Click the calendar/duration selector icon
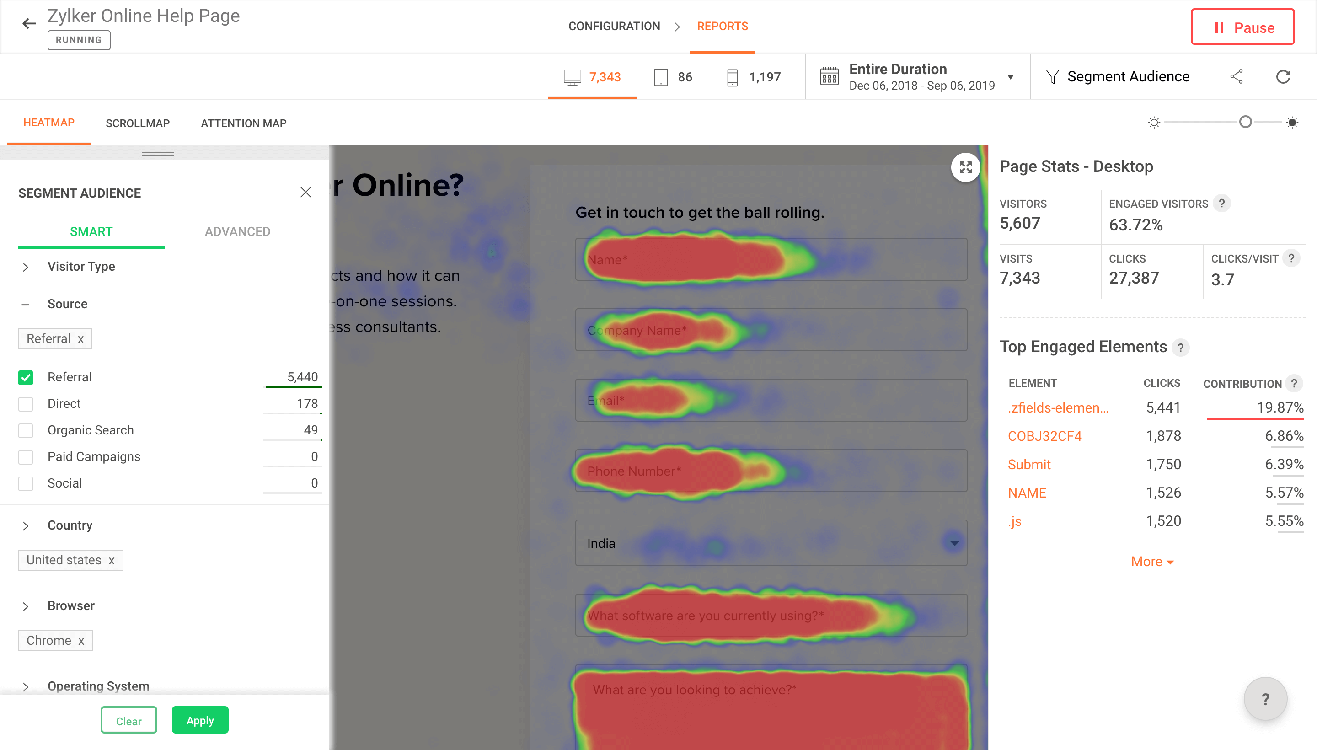This screenshot has height=750, width=1317. coord(829,77)
